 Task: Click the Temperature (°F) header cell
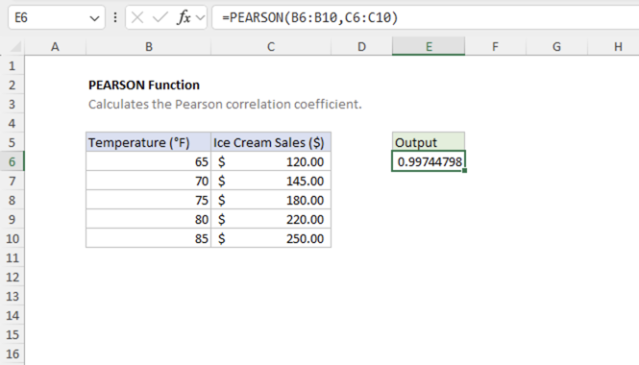149,142
